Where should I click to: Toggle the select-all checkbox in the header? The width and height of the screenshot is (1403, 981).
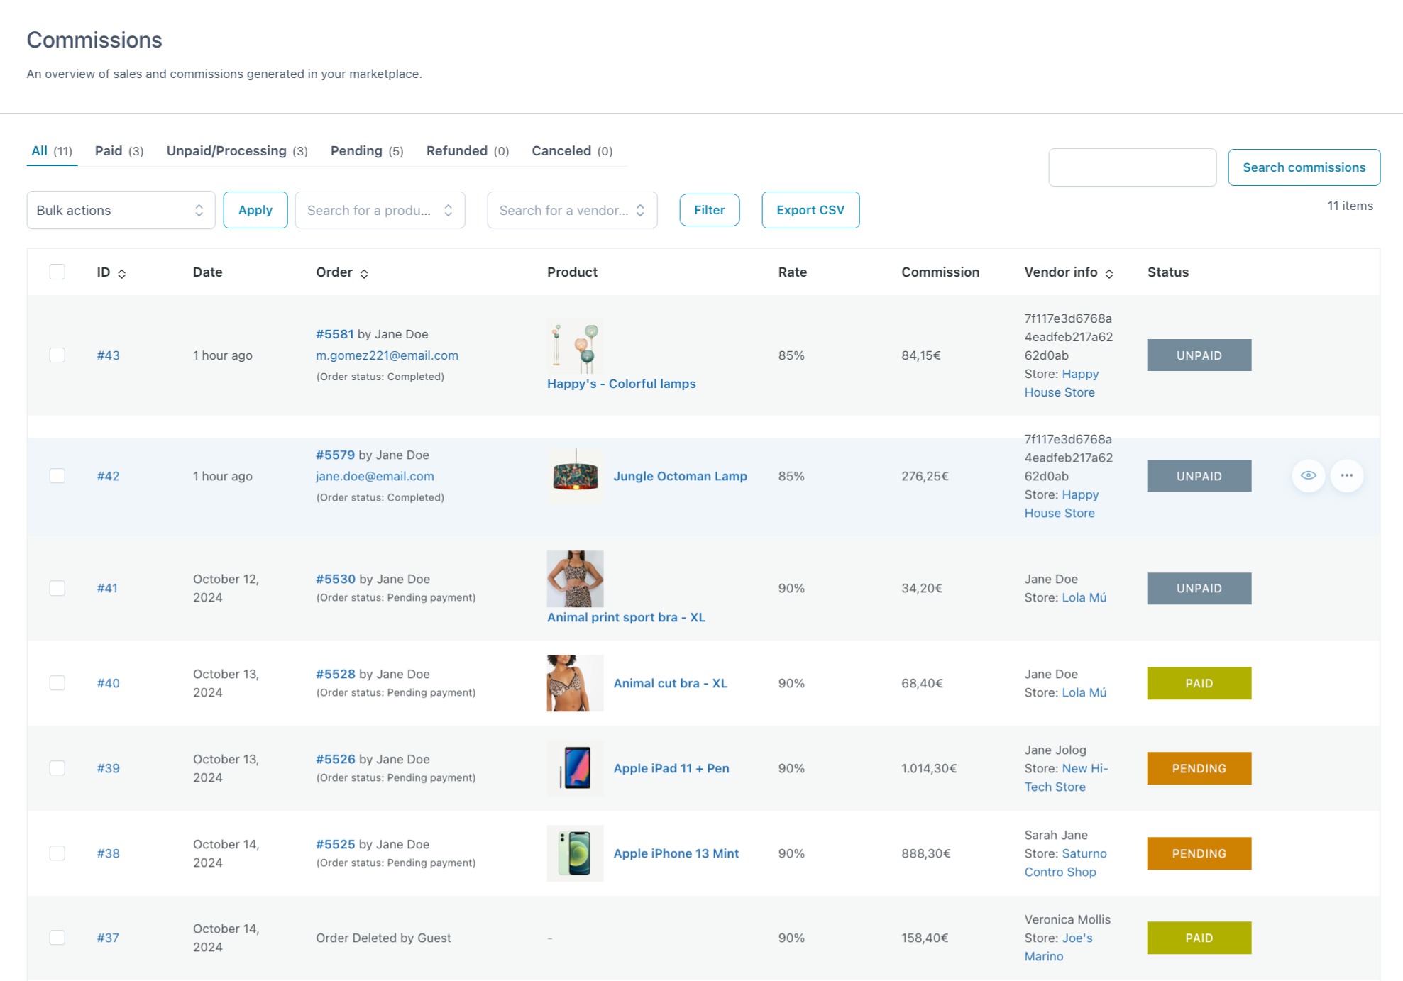(x=57, y=272)
